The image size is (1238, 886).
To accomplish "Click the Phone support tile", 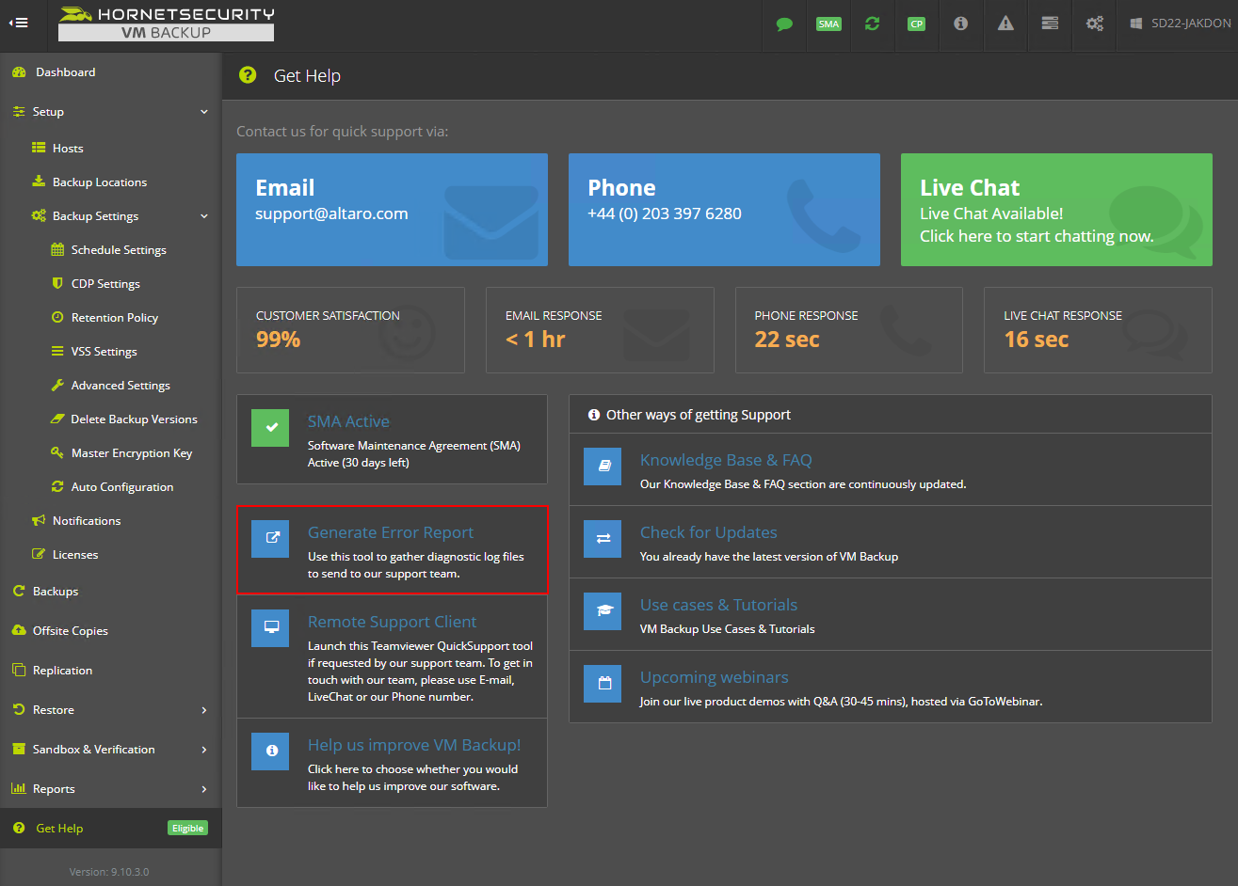I will [x=724, y=210].
